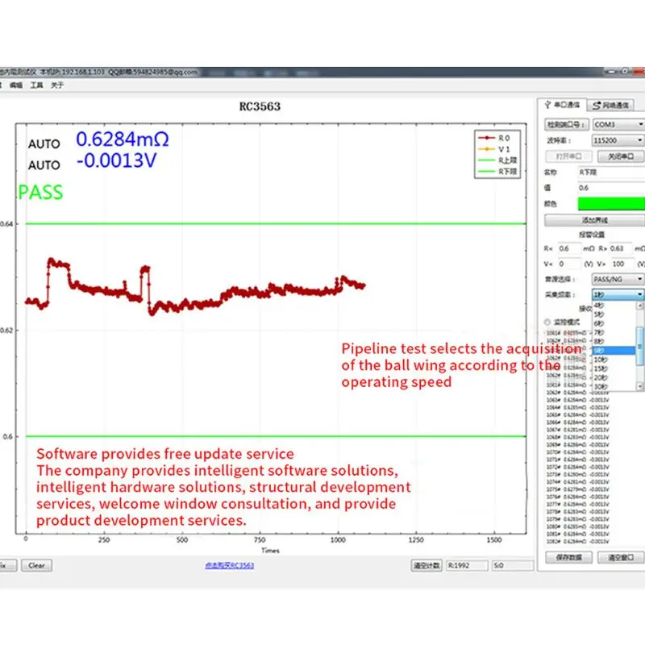645x645 pixels.
Task: Click the 关闭串口 close port button
Action: (x=621, y=156)
